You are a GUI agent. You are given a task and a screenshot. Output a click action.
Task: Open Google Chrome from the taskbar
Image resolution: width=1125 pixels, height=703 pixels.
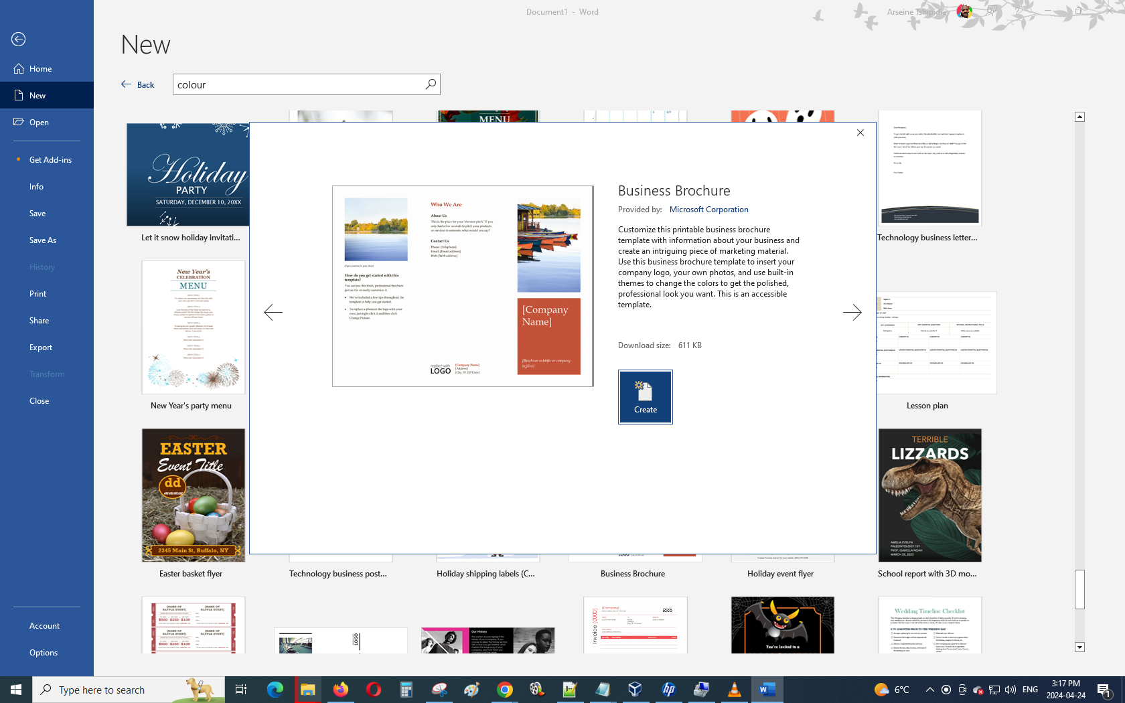[x=505, y=690]
